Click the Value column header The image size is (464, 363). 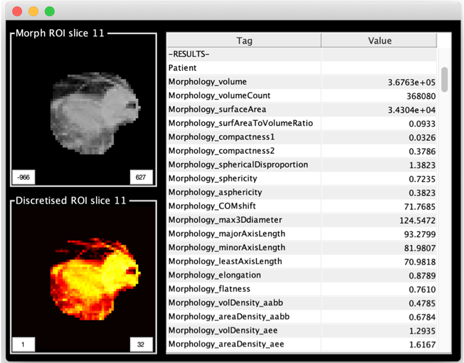(379, 41)
